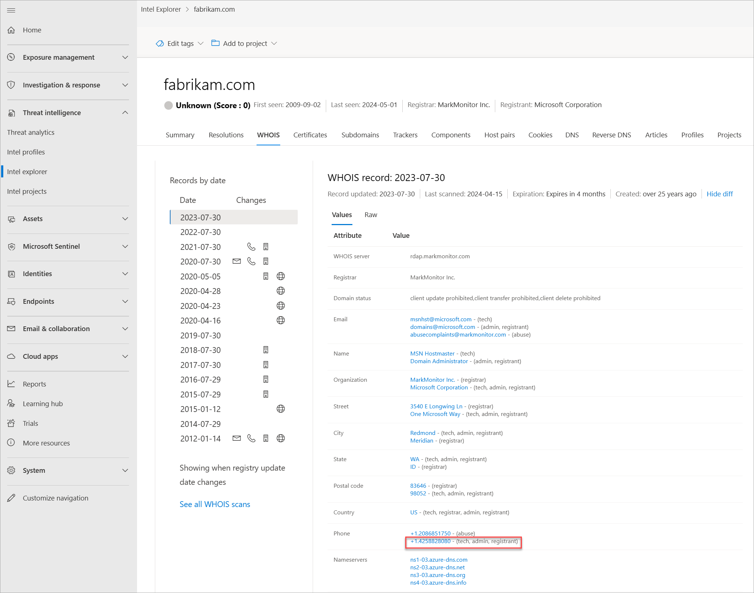Click the Home icon in sidebar
This screenshot has width=754, height=593.
(x=11, y=30)
